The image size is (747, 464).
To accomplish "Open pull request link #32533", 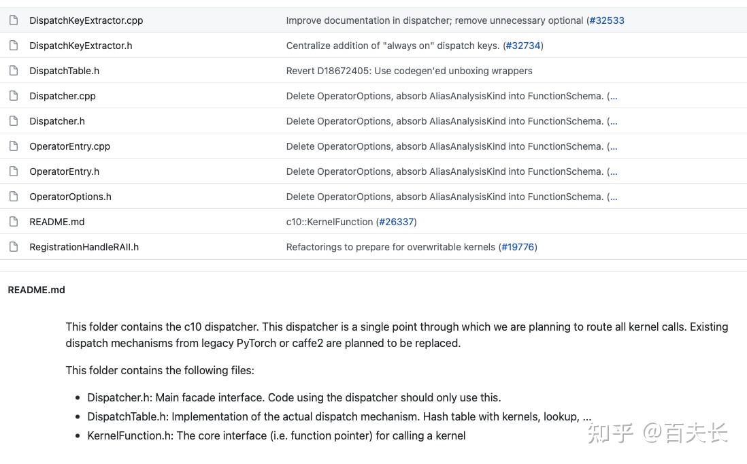I will point(606,20).
